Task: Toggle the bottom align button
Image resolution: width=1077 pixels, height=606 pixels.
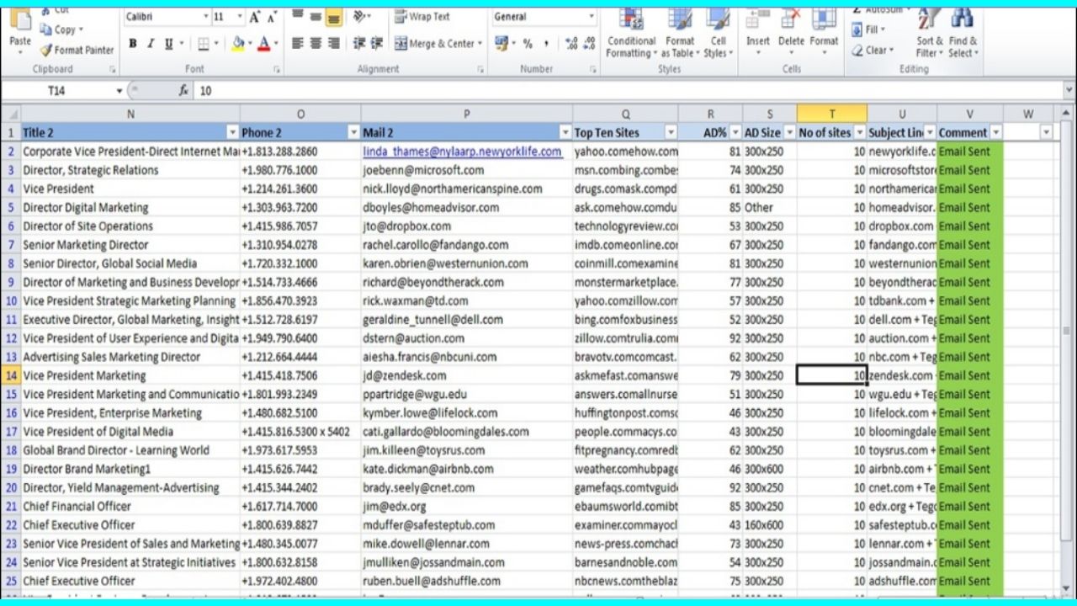Action: click(334, 17)
